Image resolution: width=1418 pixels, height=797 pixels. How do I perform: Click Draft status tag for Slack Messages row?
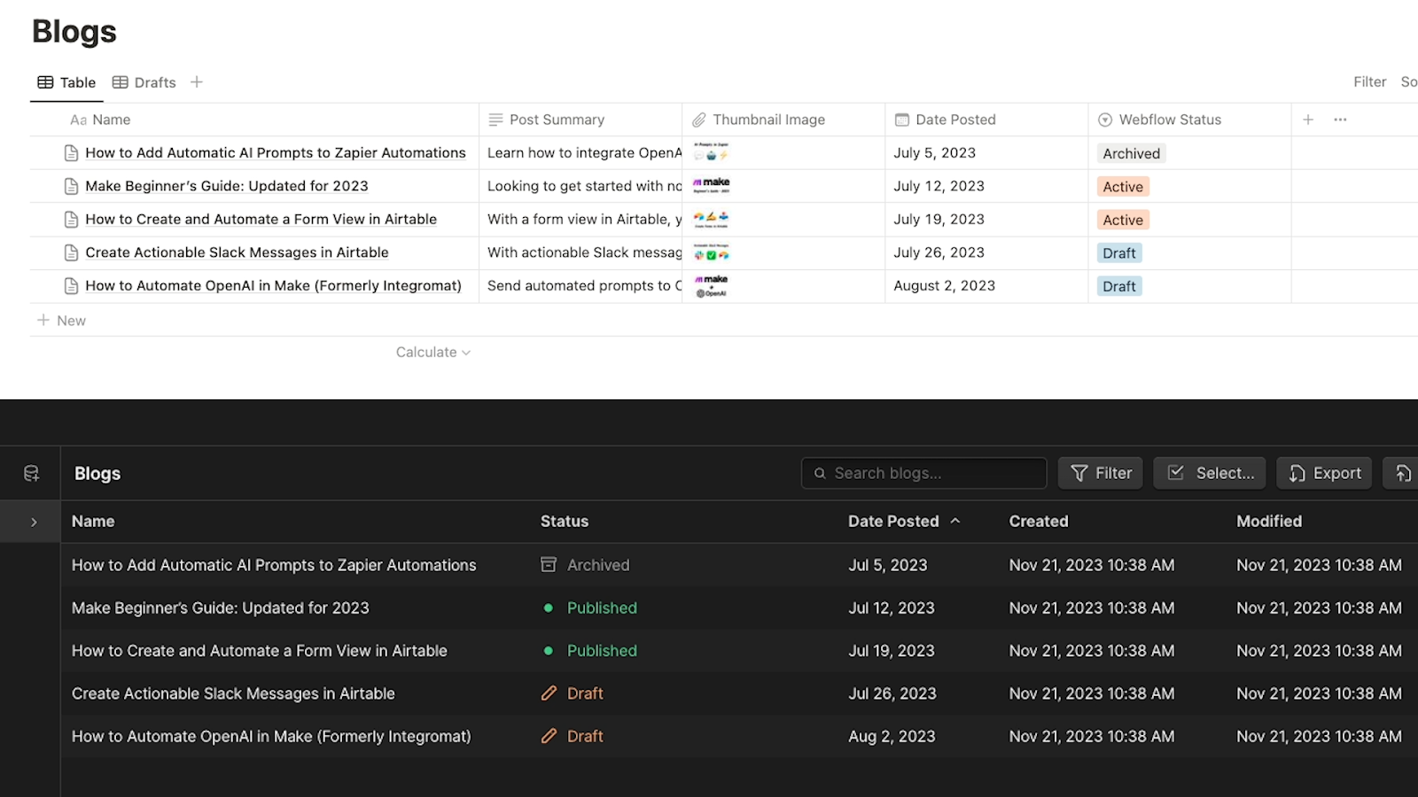[x=1119, y=253]
